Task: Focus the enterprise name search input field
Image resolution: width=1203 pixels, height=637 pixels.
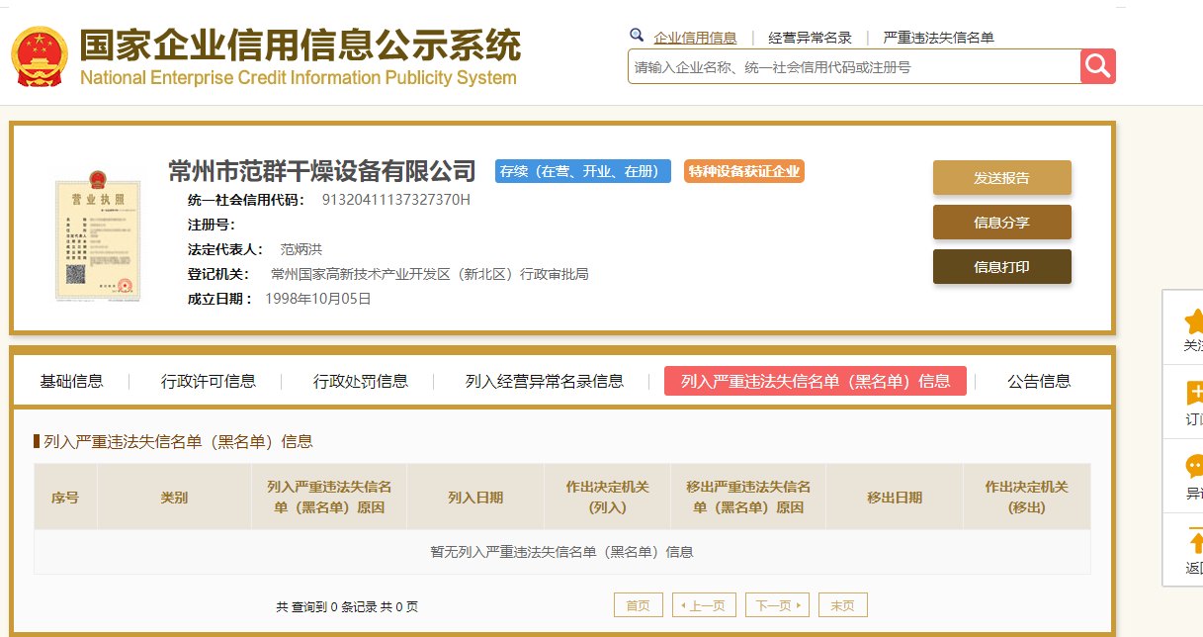Action: (854, 66)
